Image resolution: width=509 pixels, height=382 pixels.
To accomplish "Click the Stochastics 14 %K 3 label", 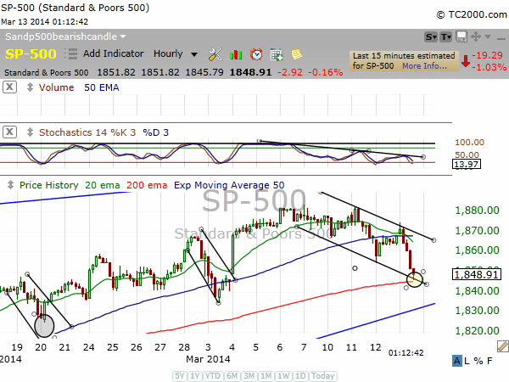I will click(x=87, y=132).
